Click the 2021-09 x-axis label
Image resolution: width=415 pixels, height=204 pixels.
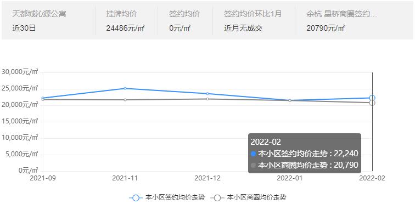[43, 178]
